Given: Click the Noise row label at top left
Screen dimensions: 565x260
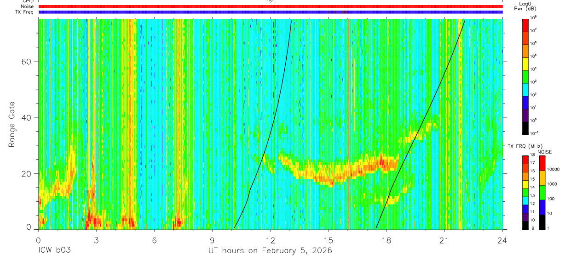Looking at the screenshot, I should point(28,6).
